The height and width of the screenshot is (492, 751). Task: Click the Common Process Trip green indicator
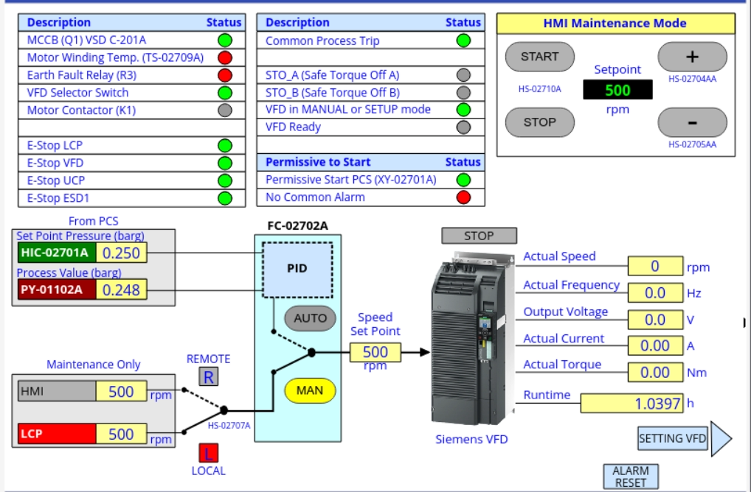(x=463, y=41)
